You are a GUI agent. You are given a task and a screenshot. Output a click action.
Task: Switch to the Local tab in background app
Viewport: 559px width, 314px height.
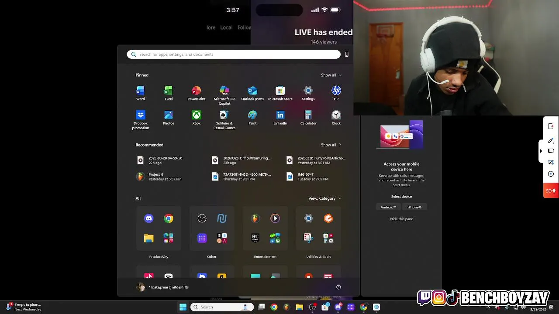pyautogui.click(x=226, y=27)
